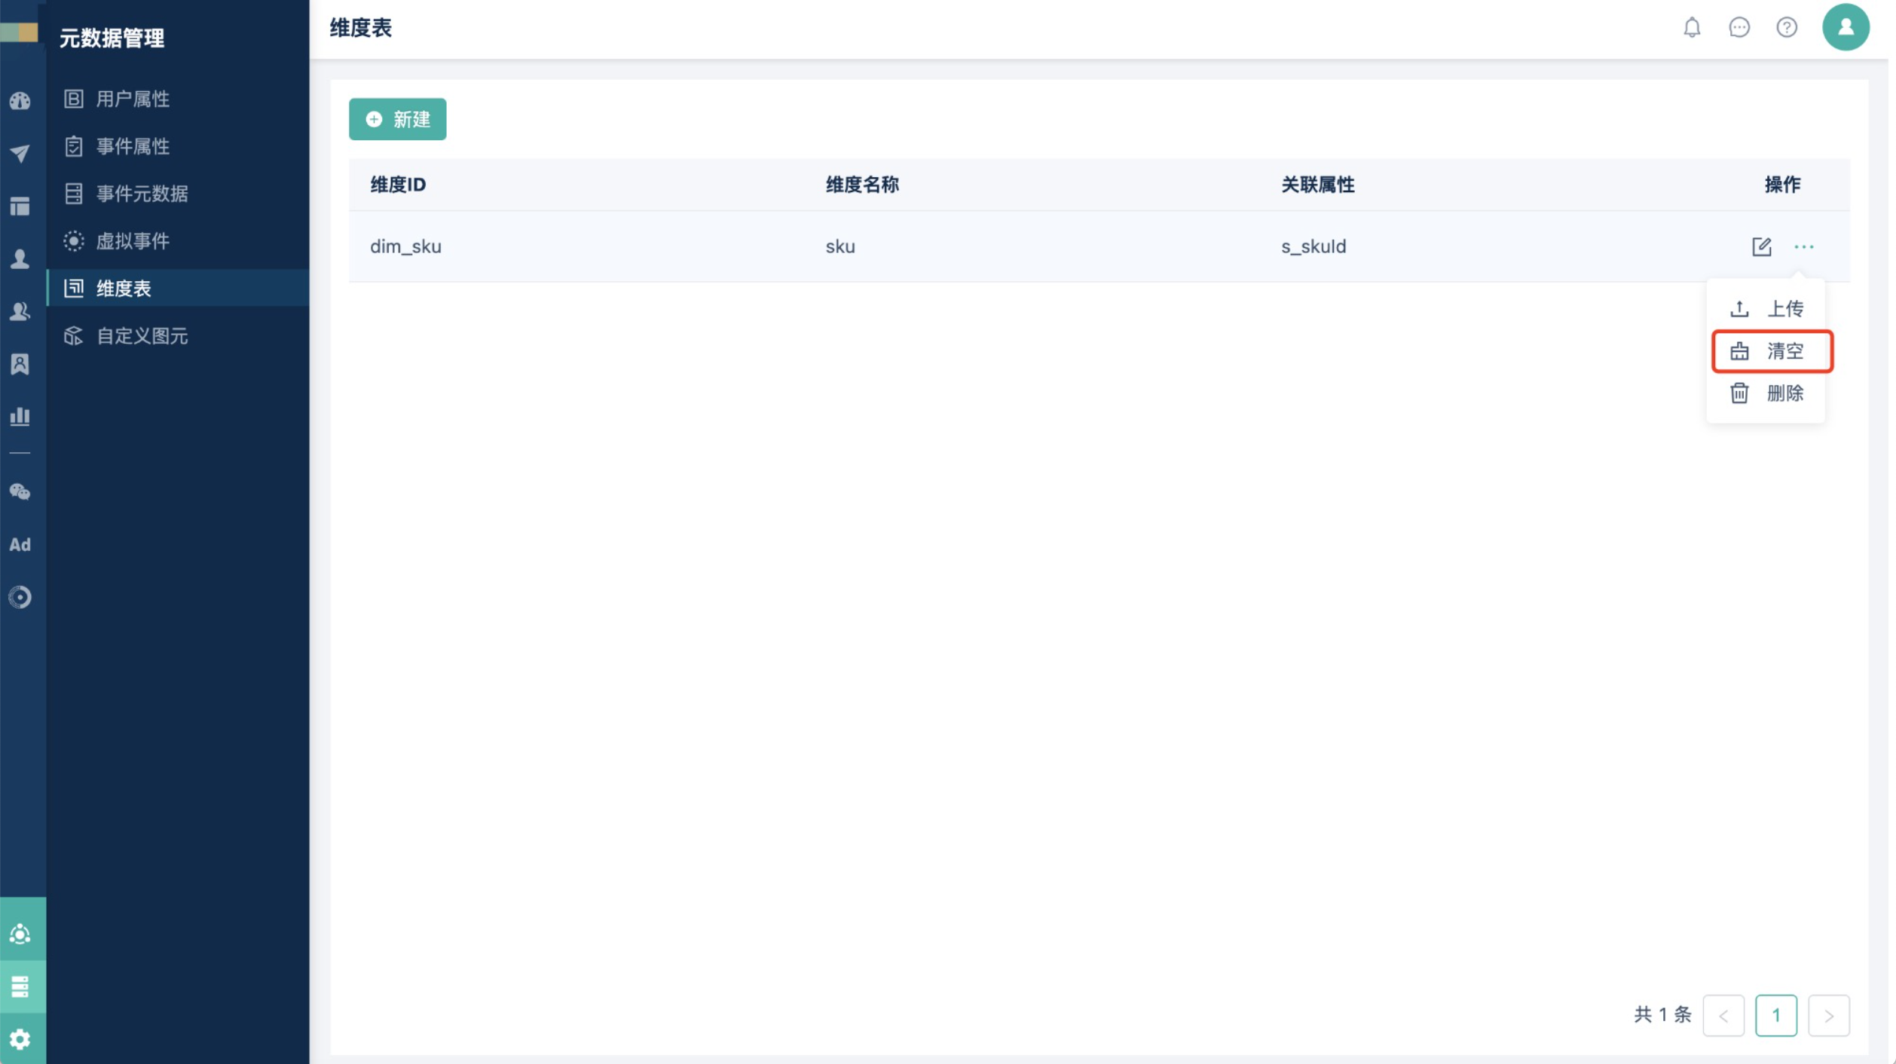Open the settings gear icon at bottom
Viewport: 1896px width, 1064px height.
click(20, 1039)
